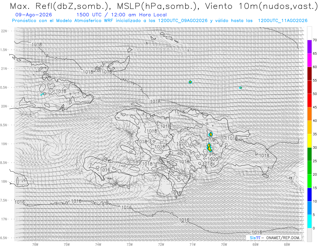Click the date text 09-Ago-2026
322x248 pixels.
click(x=34, y=15)
